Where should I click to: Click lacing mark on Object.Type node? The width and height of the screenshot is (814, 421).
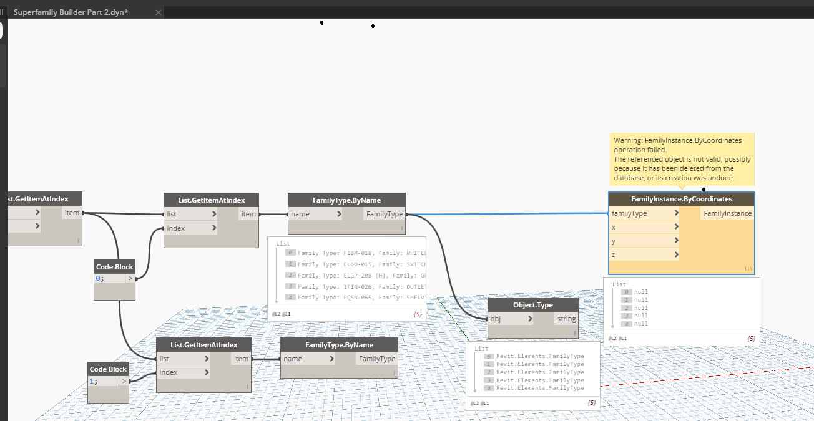coord(574,332)
